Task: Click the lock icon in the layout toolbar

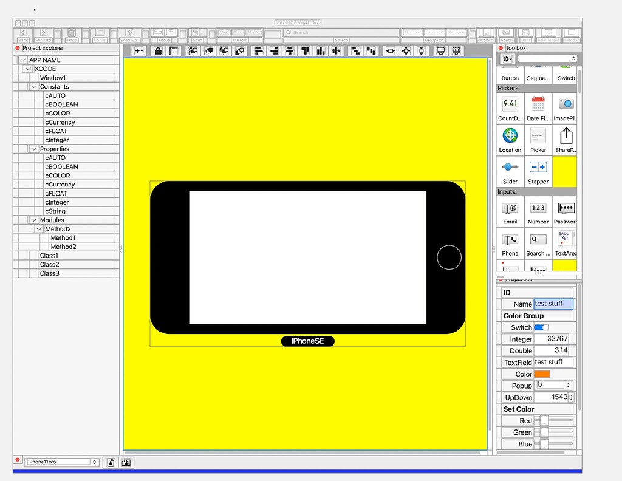Action: tap(158, 51)
